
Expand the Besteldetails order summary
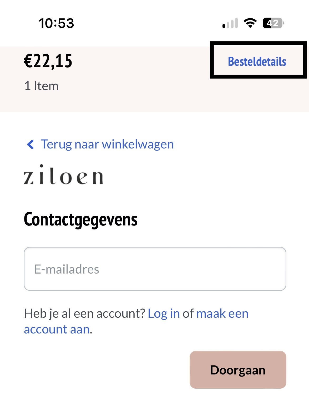pyautogui.click(x=257, y=61)
